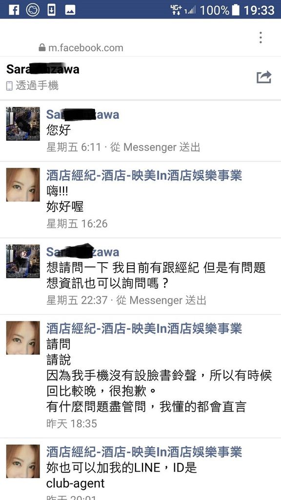281x500 pixels.
Task: Tap the battery indicator showing 100%
Action: [x=236, y=10]
